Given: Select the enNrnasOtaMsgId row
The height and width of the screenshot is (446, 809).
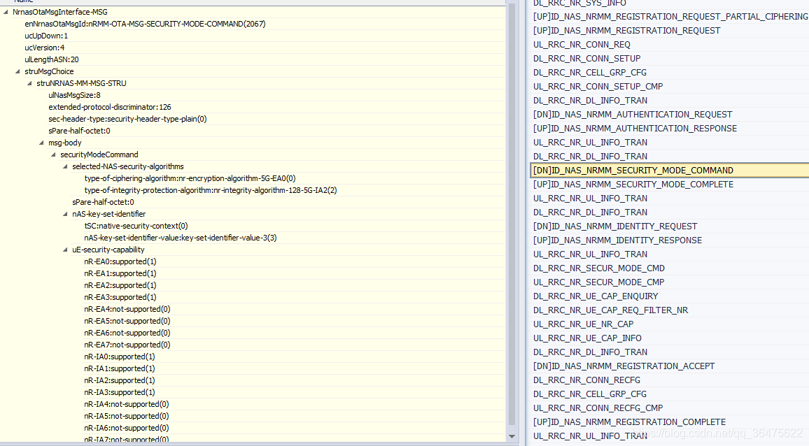Looking at the screenshot, I should 145,24.
